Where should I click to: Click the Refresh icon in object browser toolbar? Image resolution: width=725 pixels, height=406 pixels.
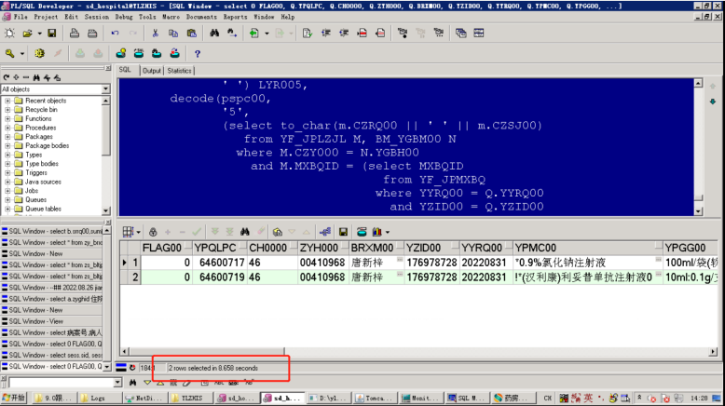[6, 77]
